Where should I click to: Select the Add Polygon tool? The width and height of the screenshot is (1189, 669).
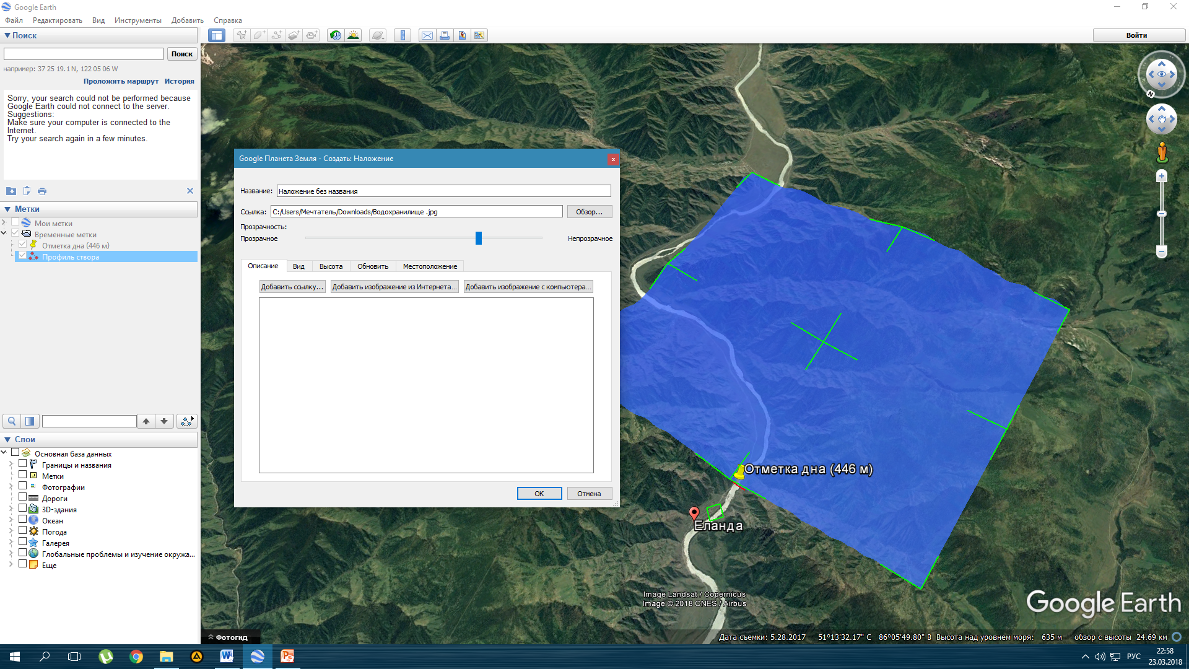coord(259,35)
